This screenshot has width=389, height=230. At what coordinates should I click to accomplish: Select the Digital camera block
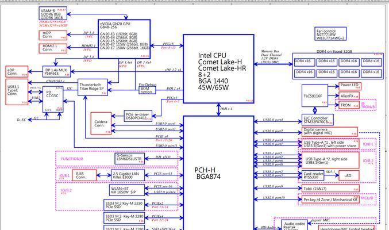[330, 132]
